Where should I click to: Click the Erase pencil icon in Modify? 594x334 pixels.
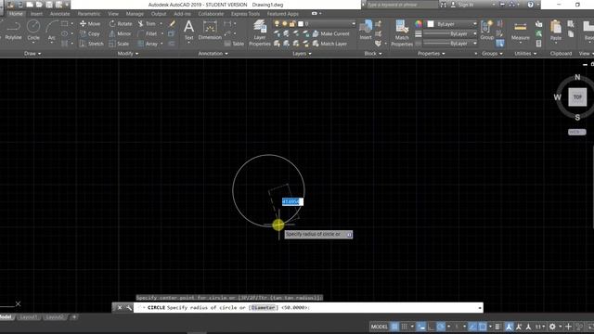click(x=172, y=23)
